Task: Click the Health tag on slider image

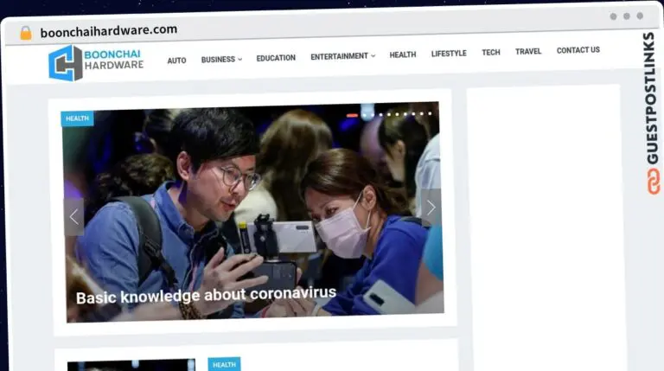Action: pos(77,118)
